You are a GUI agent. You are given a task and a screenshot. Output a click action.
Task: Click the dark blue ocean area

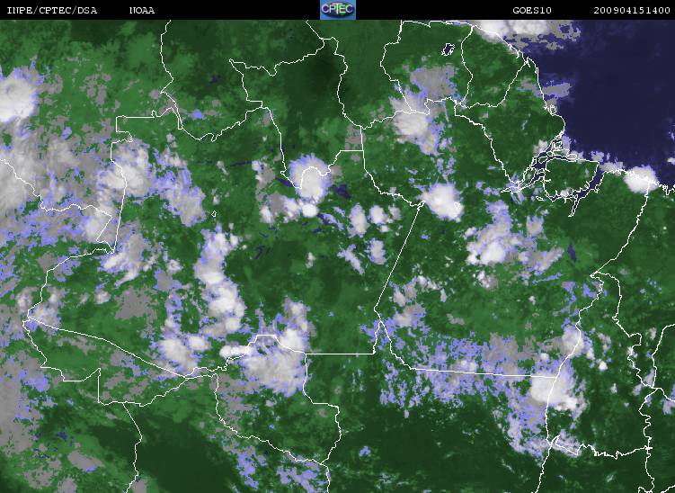[x=620, y=90]
